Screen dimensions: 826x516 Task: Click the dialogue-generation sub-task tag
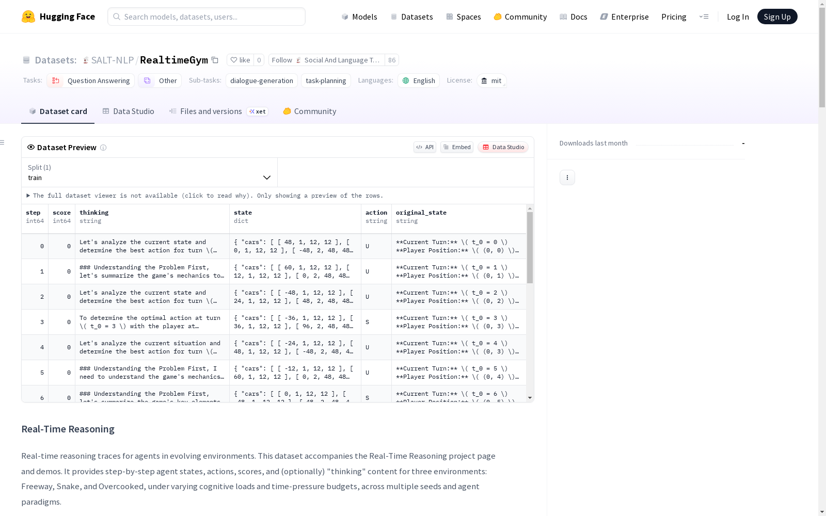262,80
